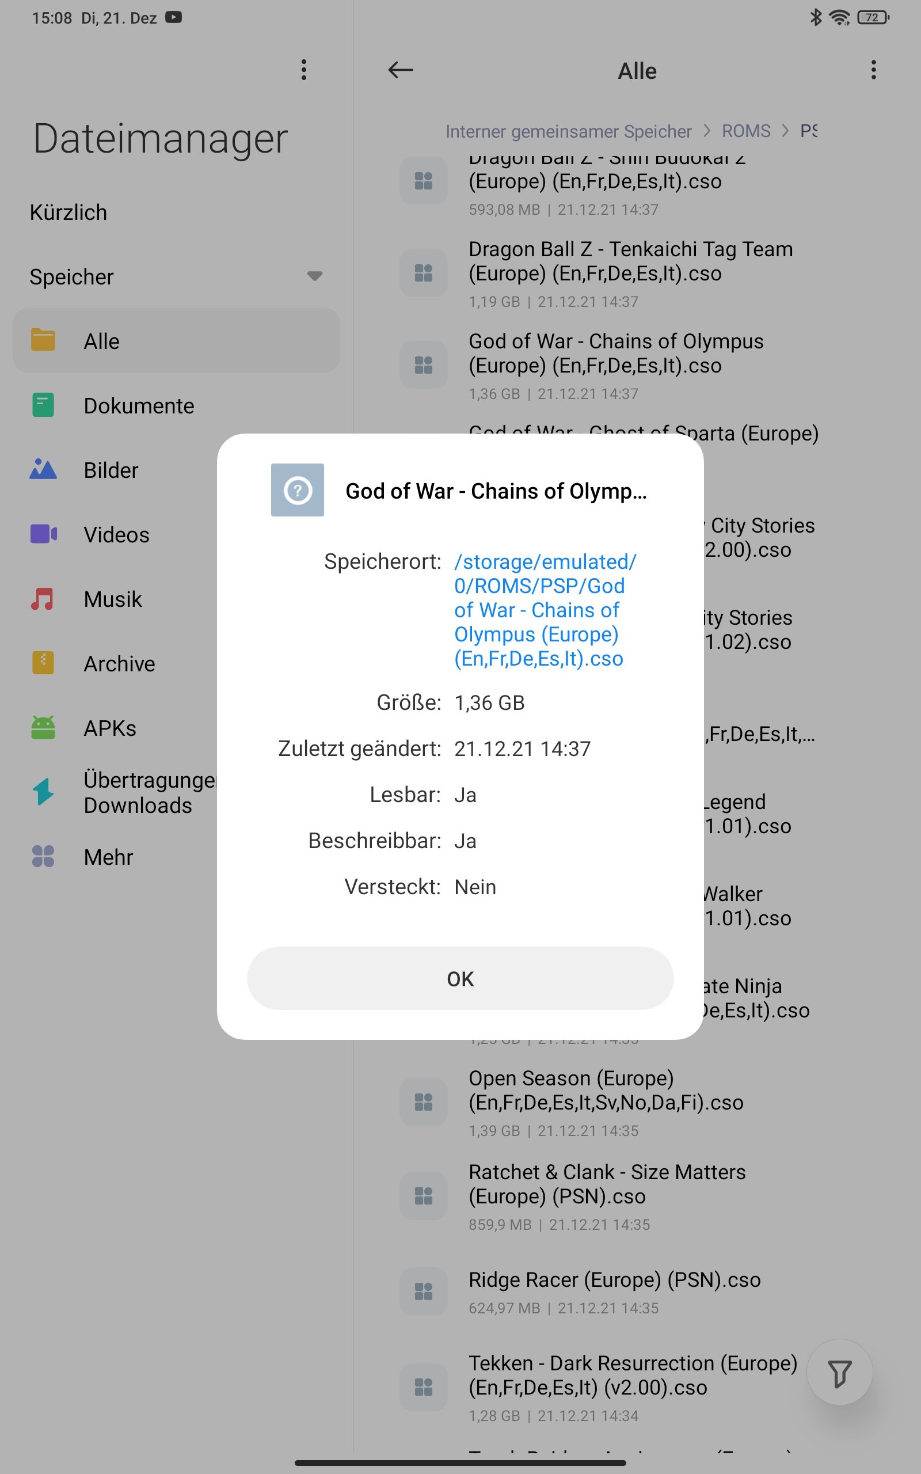The height and width of the screenshot is (1474, 921).
Task: Open Übertragungen Downloads entry
Action: pyautogui.click(x=122, y=792)
